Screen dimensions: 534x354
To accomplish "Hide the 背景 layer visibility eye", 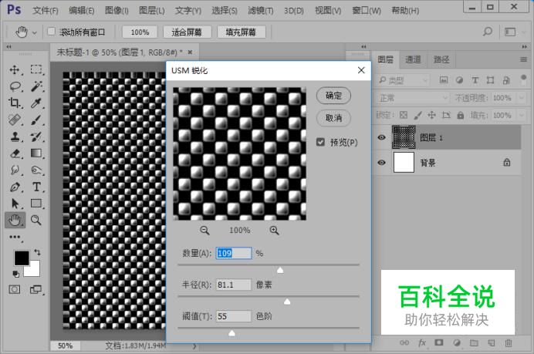I will click(x=381, y=163).
